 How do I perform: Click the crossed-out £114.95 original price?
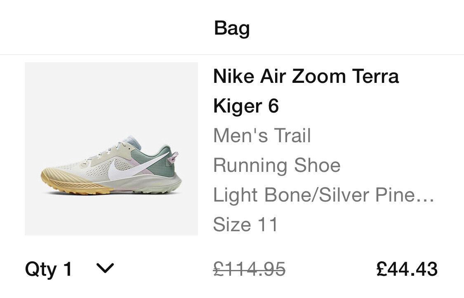249,270
